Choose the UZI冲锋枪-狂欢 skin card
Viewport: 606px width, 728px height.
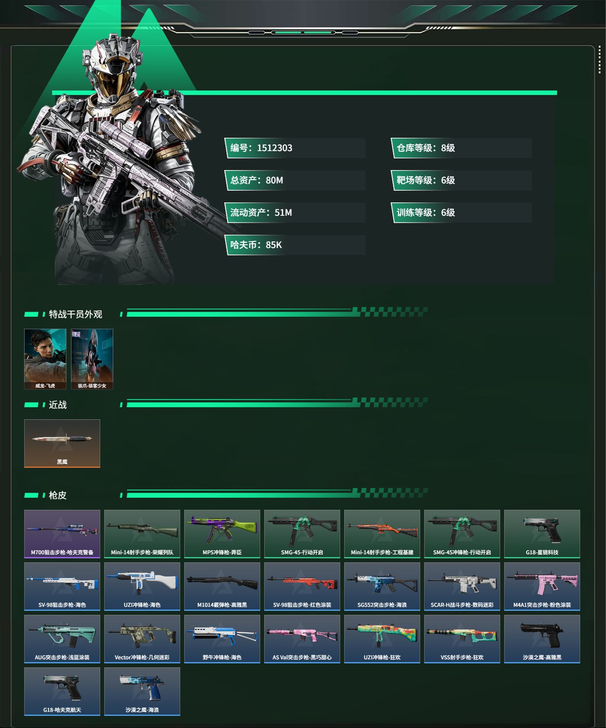pyautogui.click(x=382, y=639)
